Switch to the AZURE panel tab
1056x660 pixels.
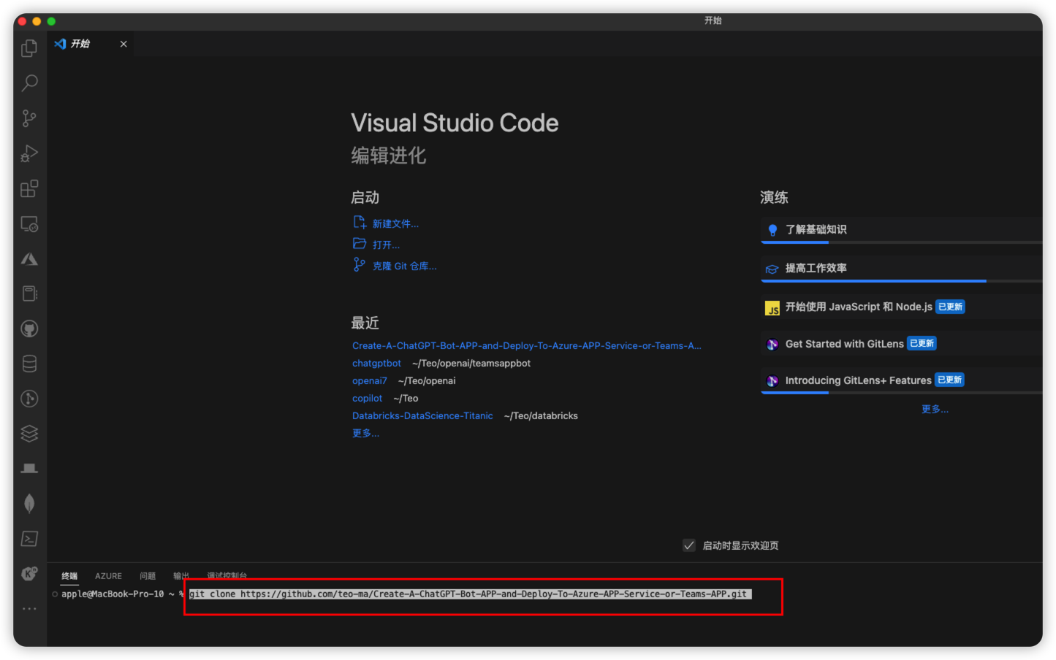point(108,576)
